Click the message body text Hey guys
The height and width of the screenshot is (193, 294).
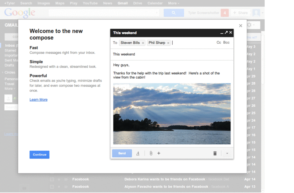point(121,65)
